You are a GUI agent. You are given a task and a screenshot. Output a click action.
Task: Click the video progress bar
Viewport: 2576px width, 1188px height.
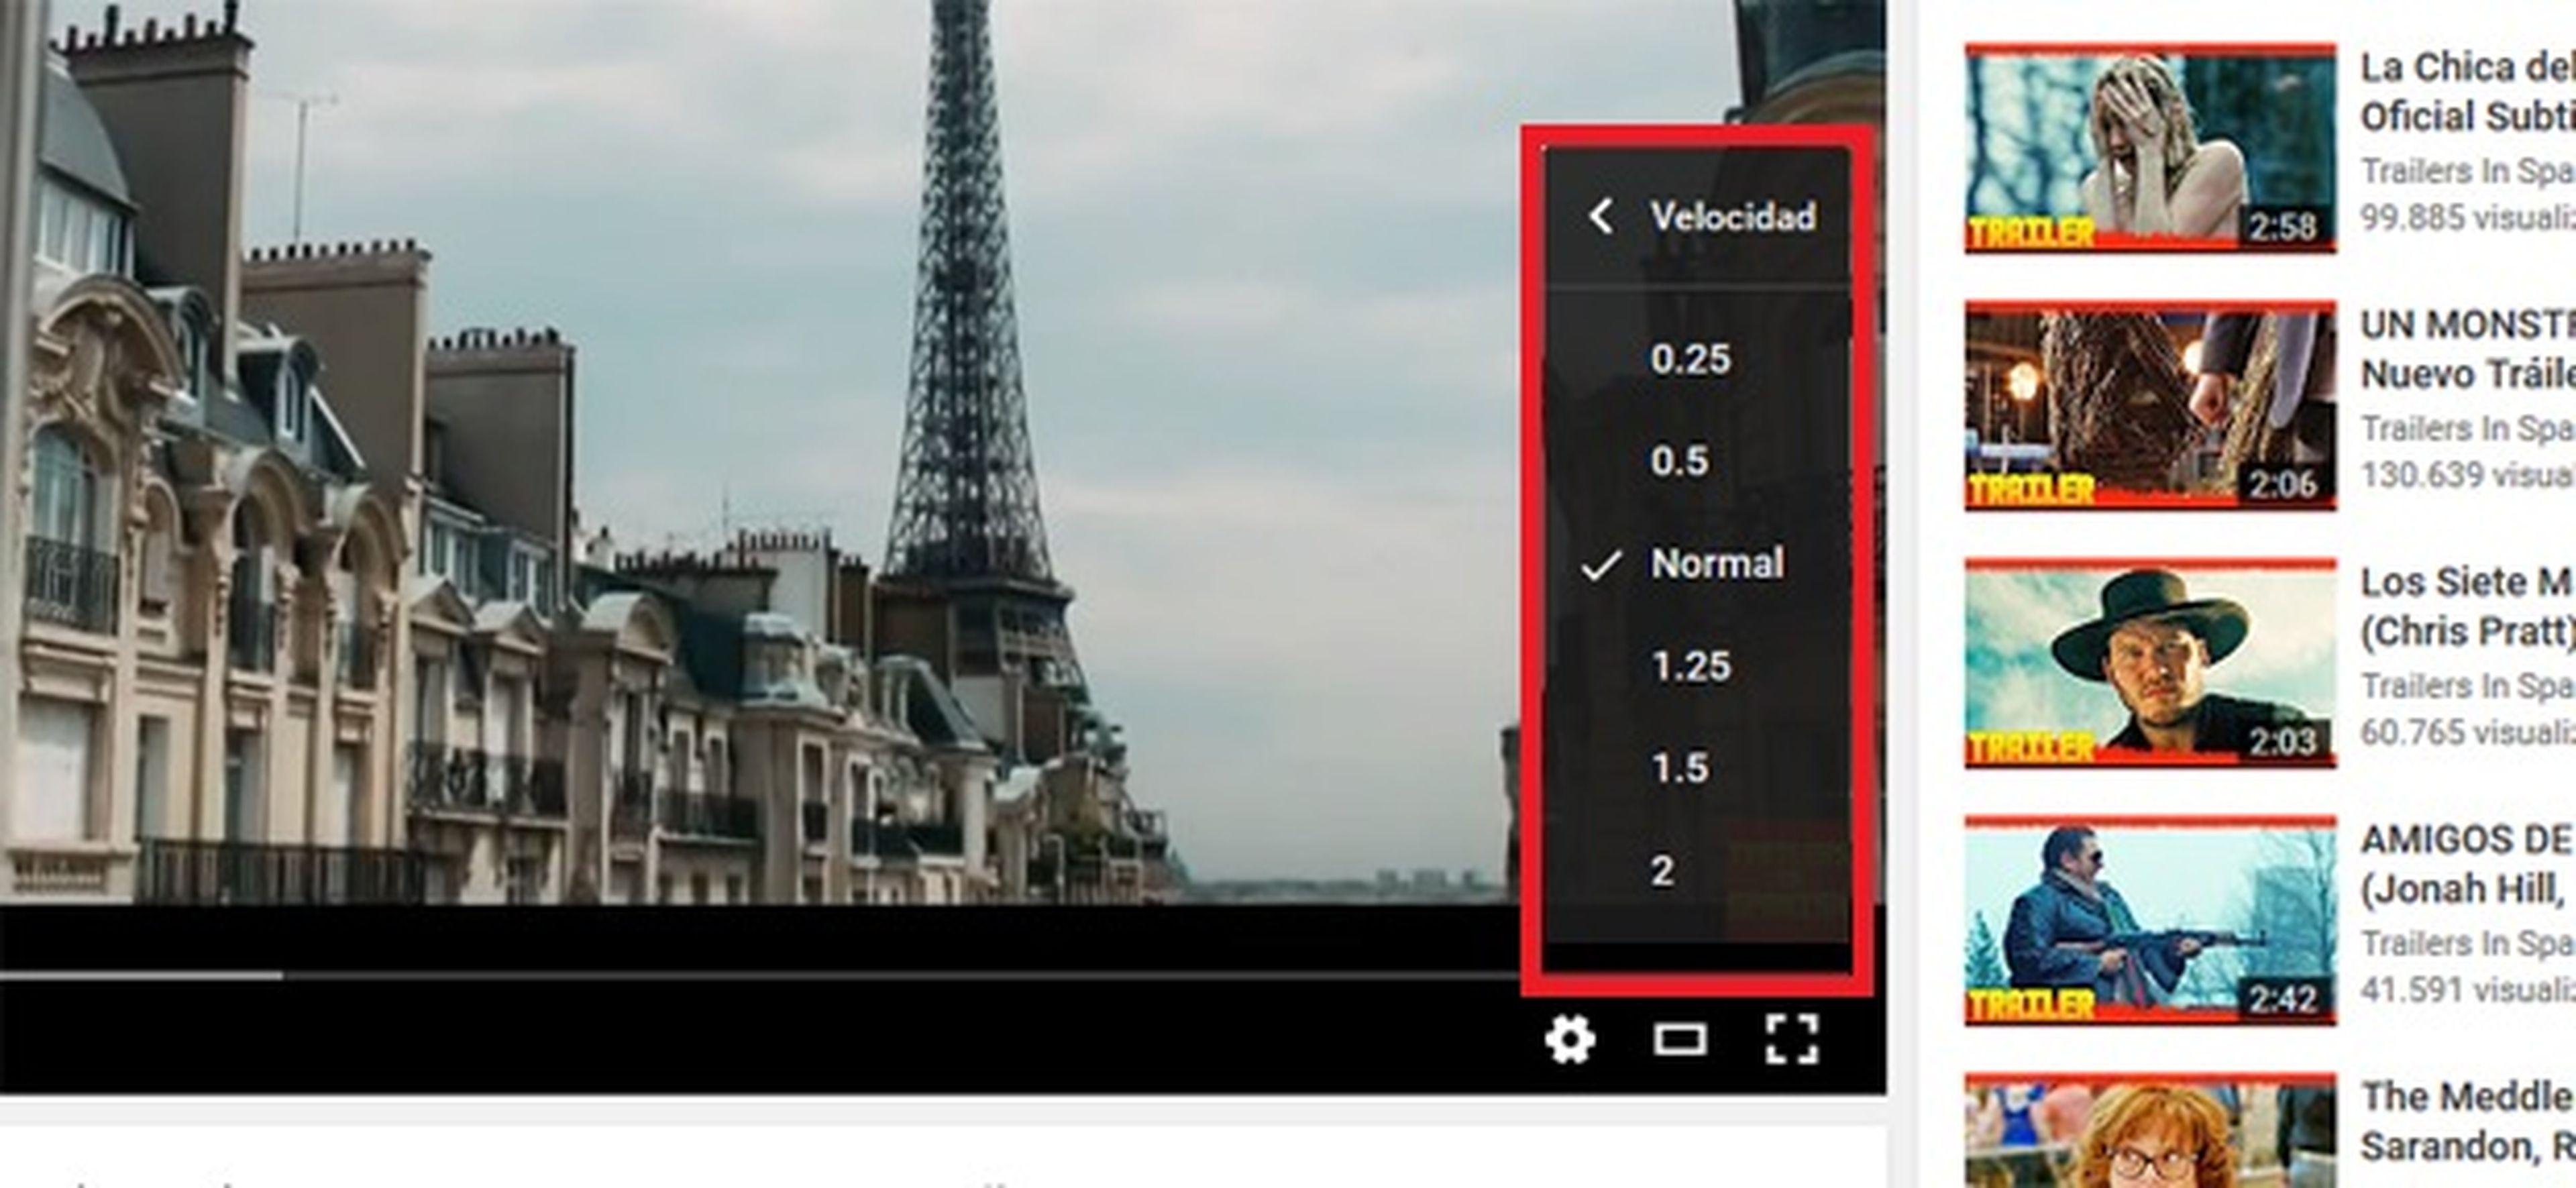[760, 974]
